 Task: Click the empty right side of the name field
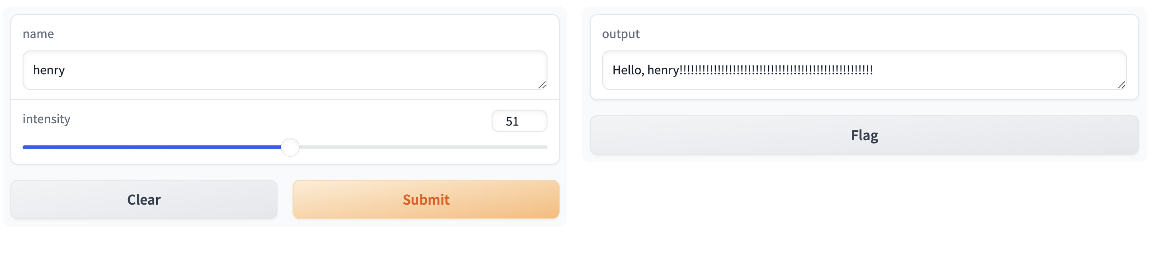[x=423, y=70]
